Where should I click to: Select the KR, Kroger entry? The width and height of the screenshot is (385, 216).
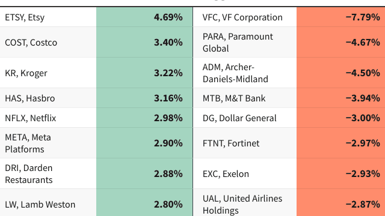coord(96,73)
